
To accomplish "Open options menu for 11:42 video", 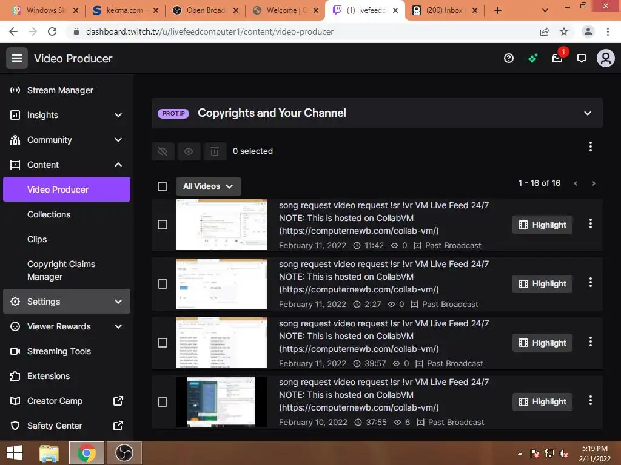I will (x=591, y=223).
